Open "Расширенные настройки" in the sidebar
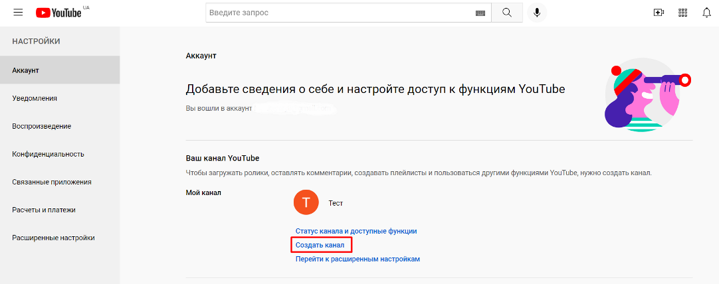Image resolution: width=719 pixels, height=284 pixels. [60, 238]
